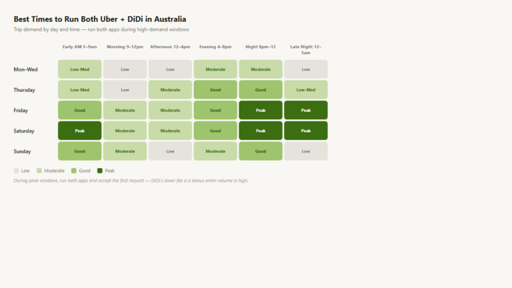Click the Mon–Wed row label

coord(25,69)
